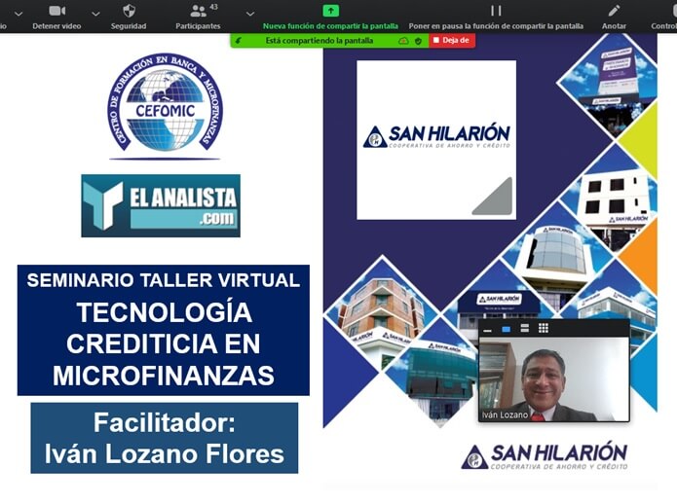
Task: Select the Anotar pencil tool
Action: pos(614,11)
